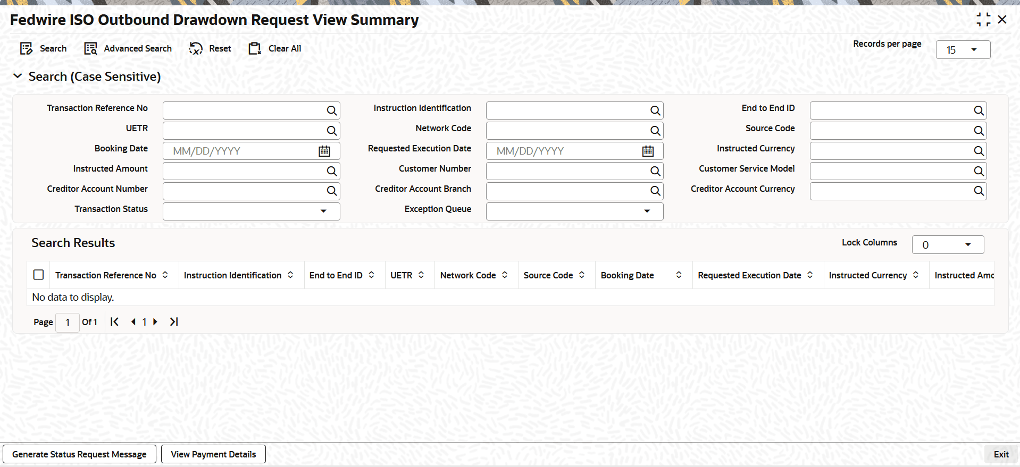Open lookup for Instructed Currency
The width and height of the screenshot is (1020, 467).
979,151
